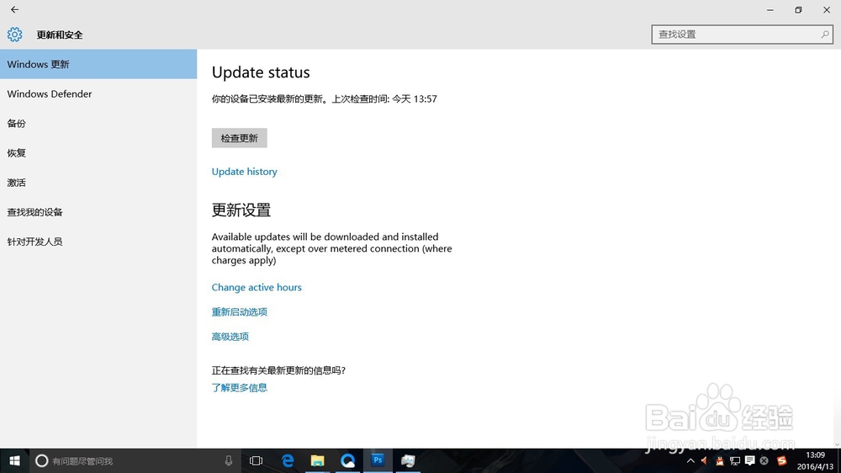This screenshot has height=473, width=841.
Task: Click the Update status heading
Action: coord(261,72)
